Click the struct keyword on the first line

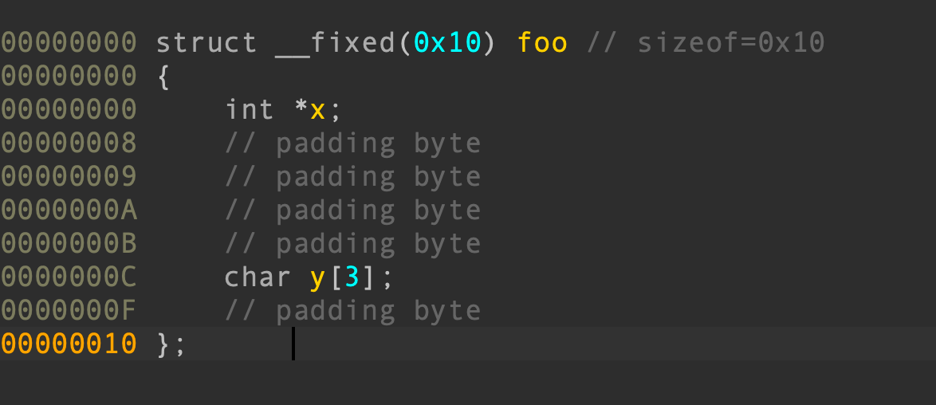point(206,42)
